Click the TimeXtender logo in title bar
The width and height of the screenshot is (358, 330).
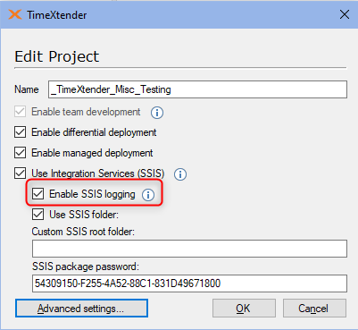click(x=15, y=14)
